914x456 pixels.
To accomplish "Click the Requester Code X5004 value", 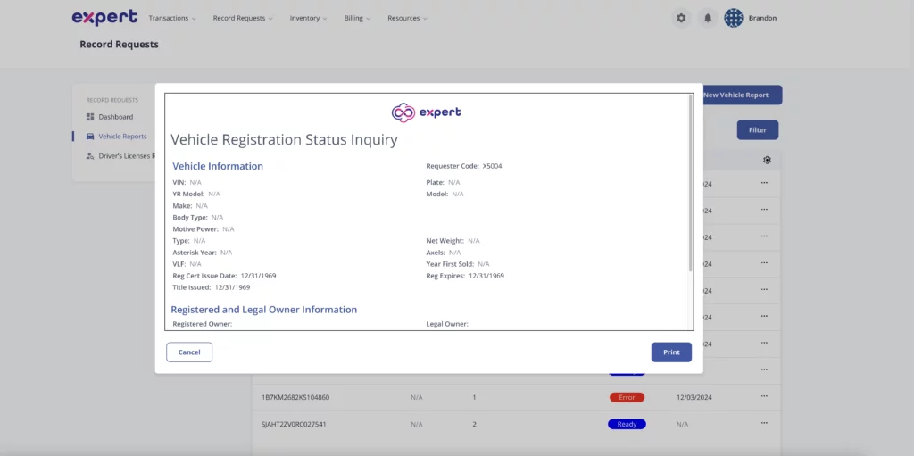I will point(492,166).
